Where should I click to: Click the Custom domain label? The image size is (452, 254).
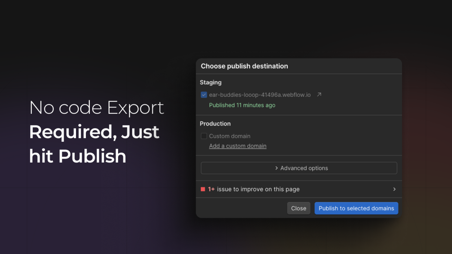(x=230, y=136)
